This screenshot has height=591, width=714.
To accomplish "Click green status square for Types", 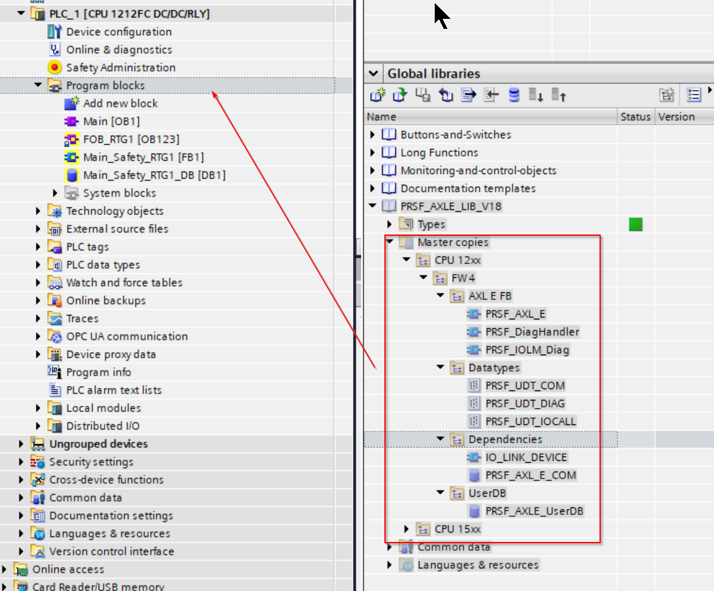I will coord(635,224).
